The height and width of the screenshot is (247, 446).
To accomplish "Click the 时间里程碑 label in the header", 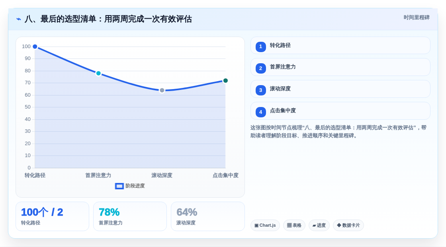I will pos(417,18).
